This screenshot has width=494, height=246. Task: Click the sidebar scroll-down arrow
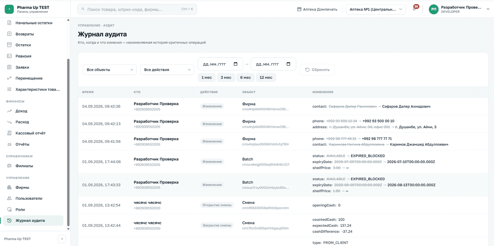(x=68, y=229)
